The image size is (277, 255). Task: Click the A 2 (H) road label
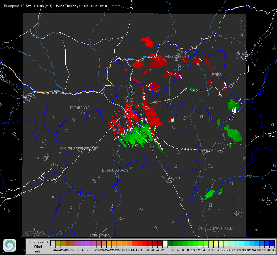(132, 97)
